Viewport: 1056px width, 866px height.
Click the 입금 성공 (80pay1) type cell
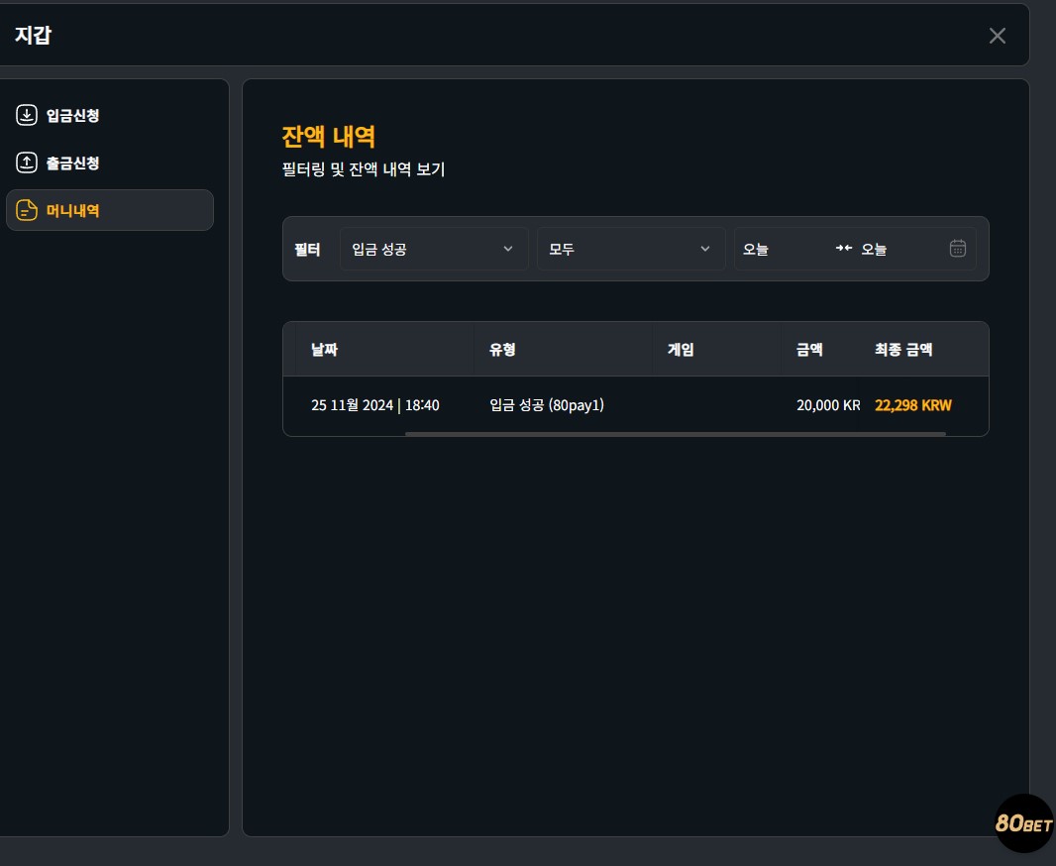pos(547,405)
